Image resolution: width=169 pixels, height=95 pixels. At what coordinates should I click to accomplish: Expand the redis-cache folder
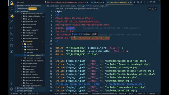click(x=30, y=72)
